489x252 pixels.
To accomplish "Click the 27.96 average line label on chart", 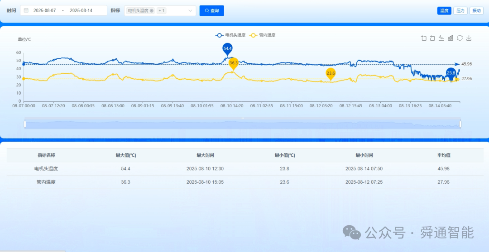I will [x=466, y=79].
